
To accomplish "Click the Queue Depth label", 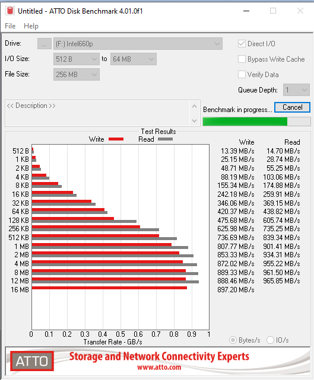I will [x=258, y=90].
